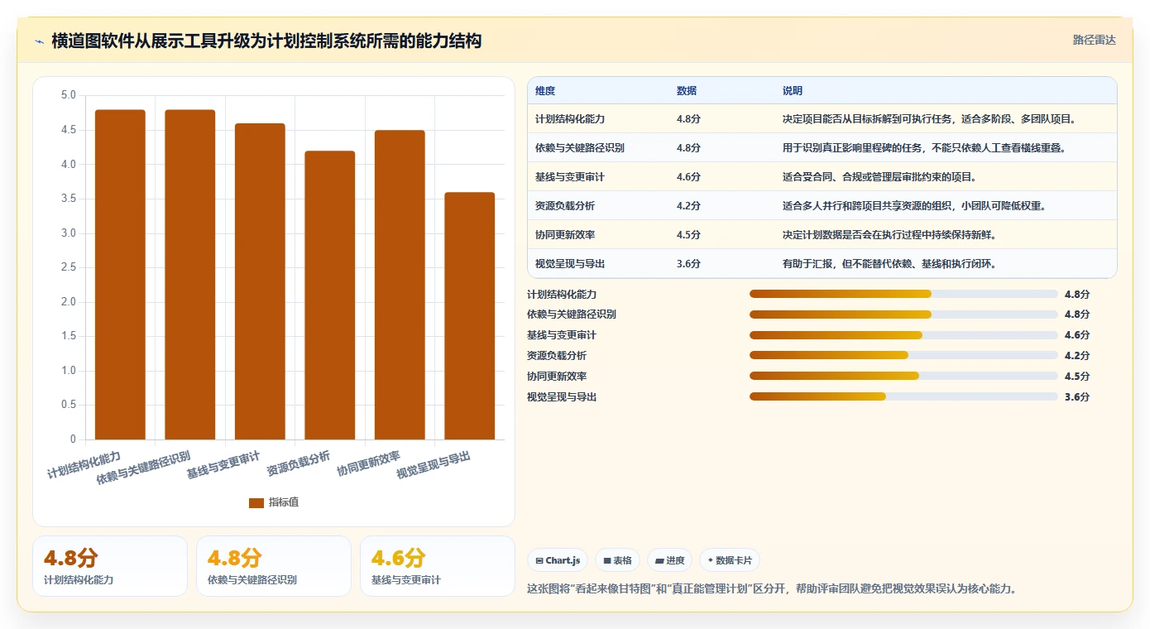Click the 协同更新效率 label in the progress list

coord(557,377)
